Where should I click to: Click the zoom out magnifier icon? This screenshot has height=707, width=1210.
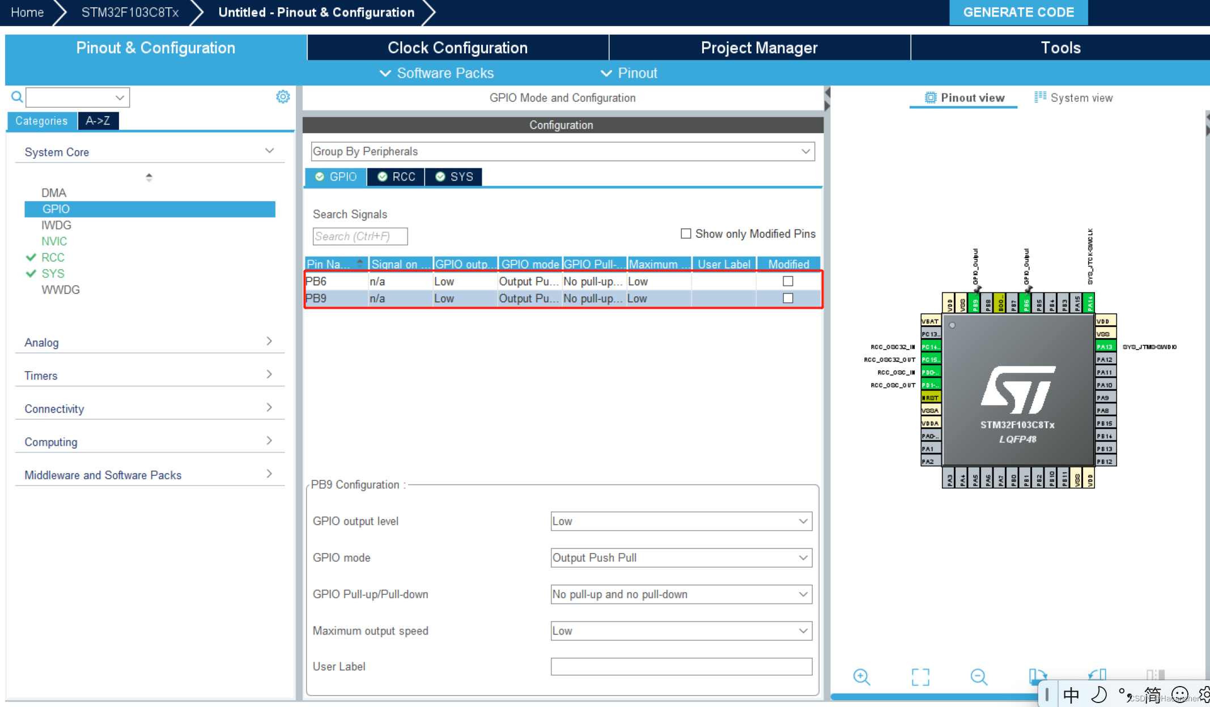pos(979,676)
